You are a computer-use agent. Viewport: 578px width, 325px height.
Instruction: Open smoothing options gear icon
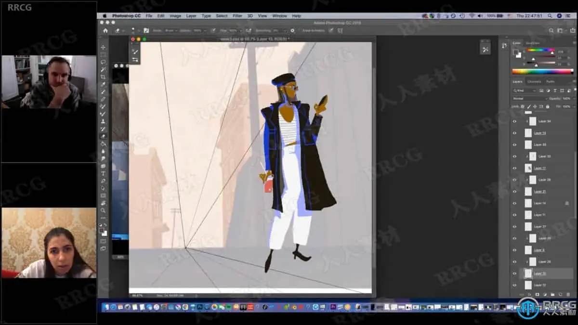(x=292, y=30)
